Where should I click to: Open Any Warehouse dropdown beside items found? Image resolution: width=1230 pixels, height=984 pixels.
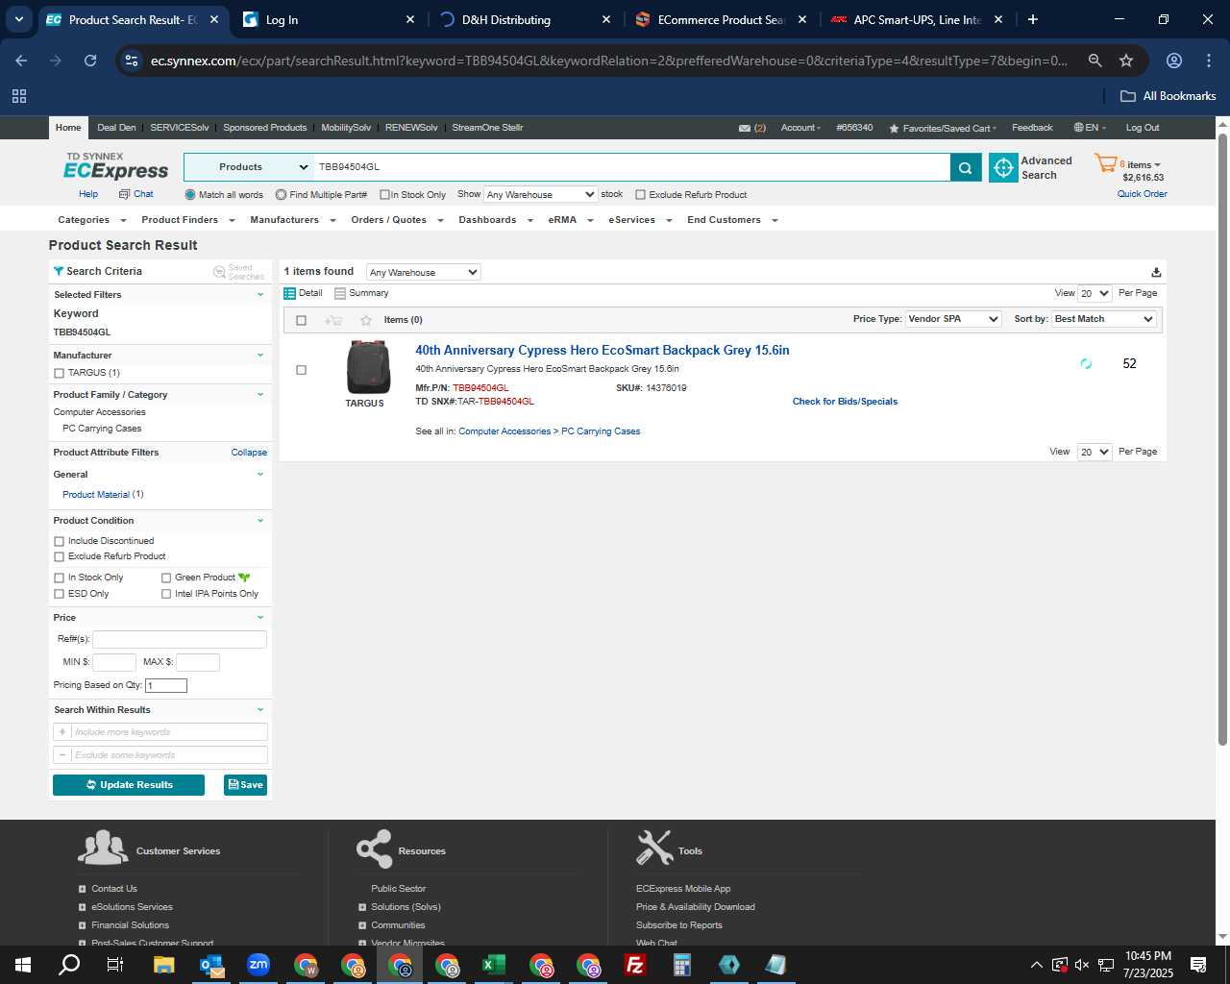(423, 272)
